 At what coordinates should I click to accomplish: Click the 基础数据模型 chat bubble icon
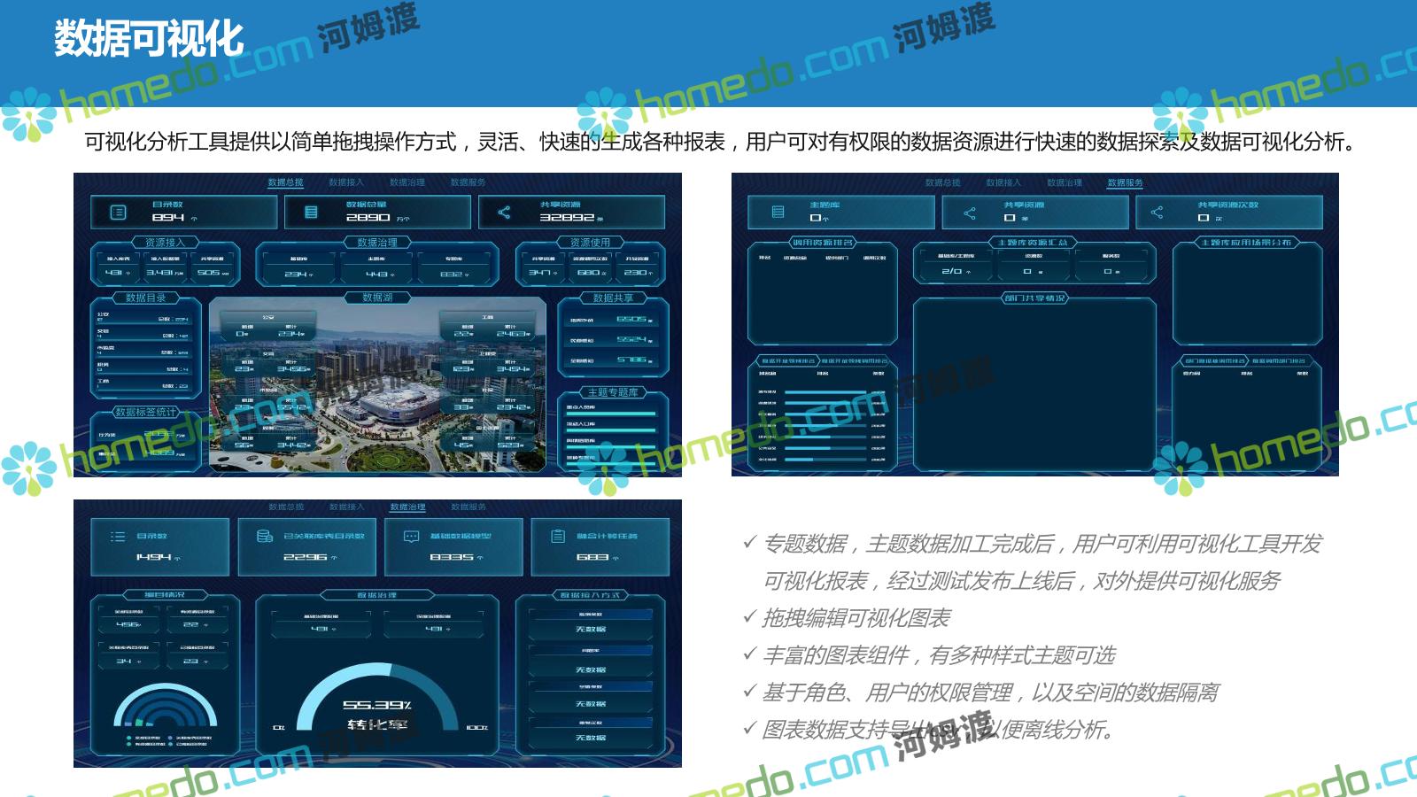tap(411, 537)
